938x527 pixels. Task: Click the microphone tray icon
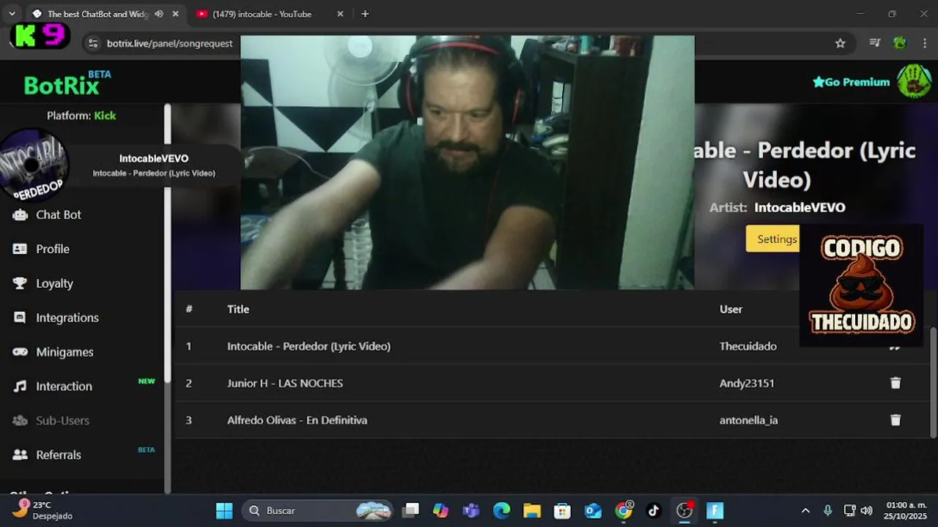(x=827, y=510)
